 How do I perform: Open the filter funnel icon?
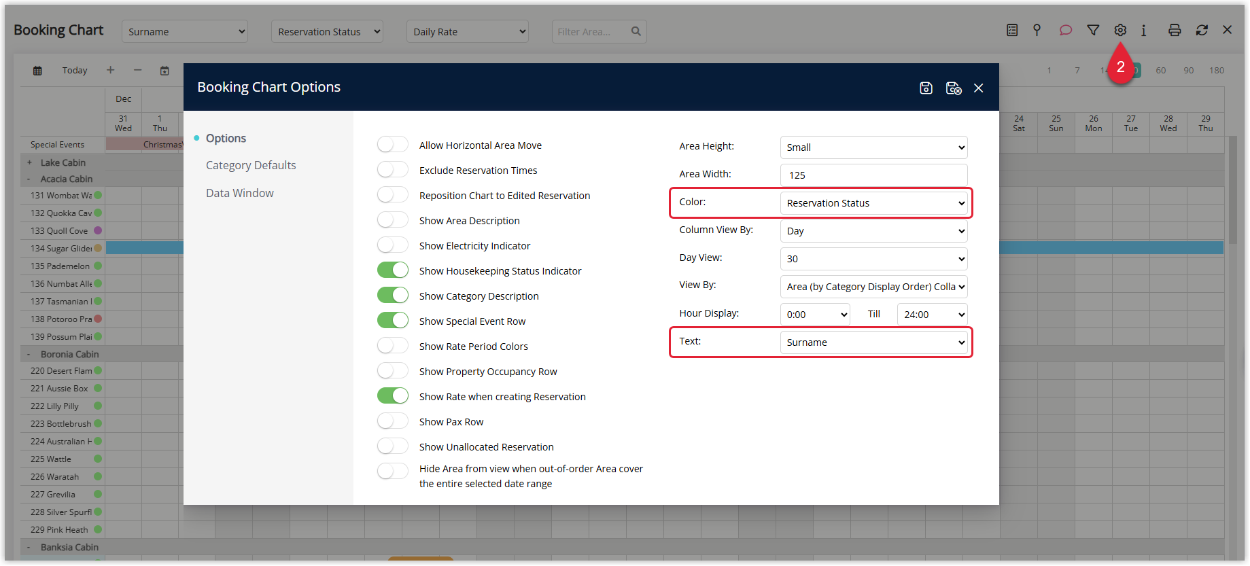tap(1093, 30)
